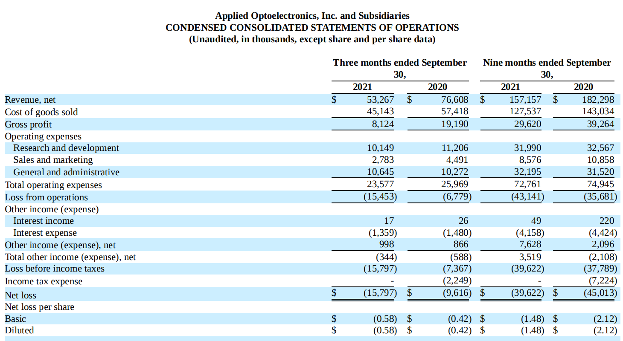Select the "Total other income (expense), net" label

pyautogui.click(x=70, y=257)
